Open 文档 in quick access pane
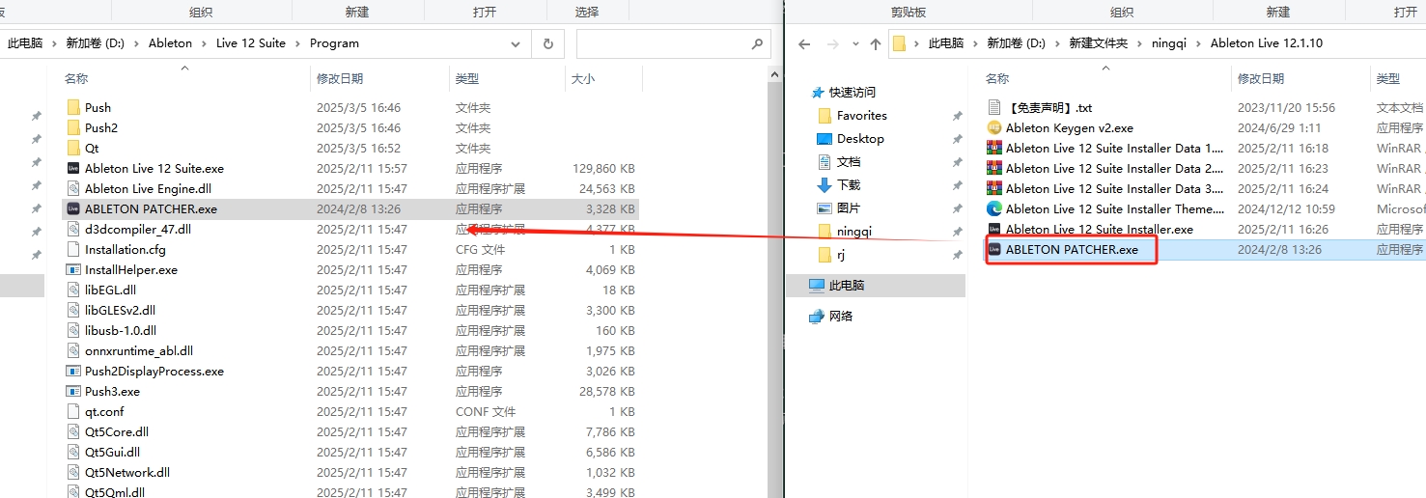1426x498 pixels. 849,161
